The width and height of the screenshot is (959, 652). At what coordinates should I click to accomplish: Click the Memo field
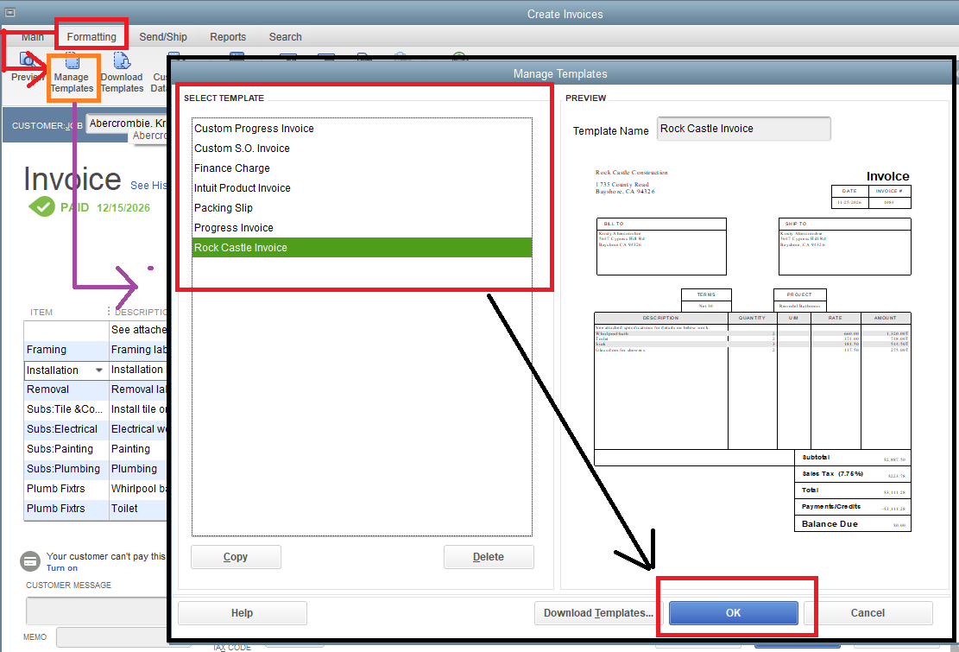point(111,636)
